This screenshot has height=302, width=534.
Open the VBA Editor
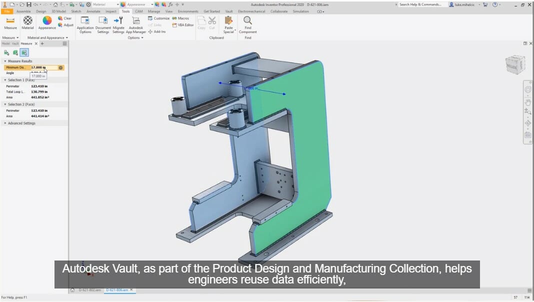(183, 25)
